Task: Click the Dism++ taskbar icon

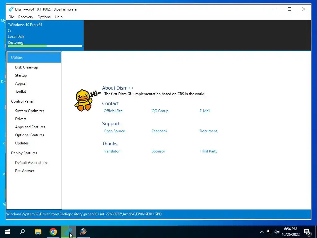Action: [68, 232]
